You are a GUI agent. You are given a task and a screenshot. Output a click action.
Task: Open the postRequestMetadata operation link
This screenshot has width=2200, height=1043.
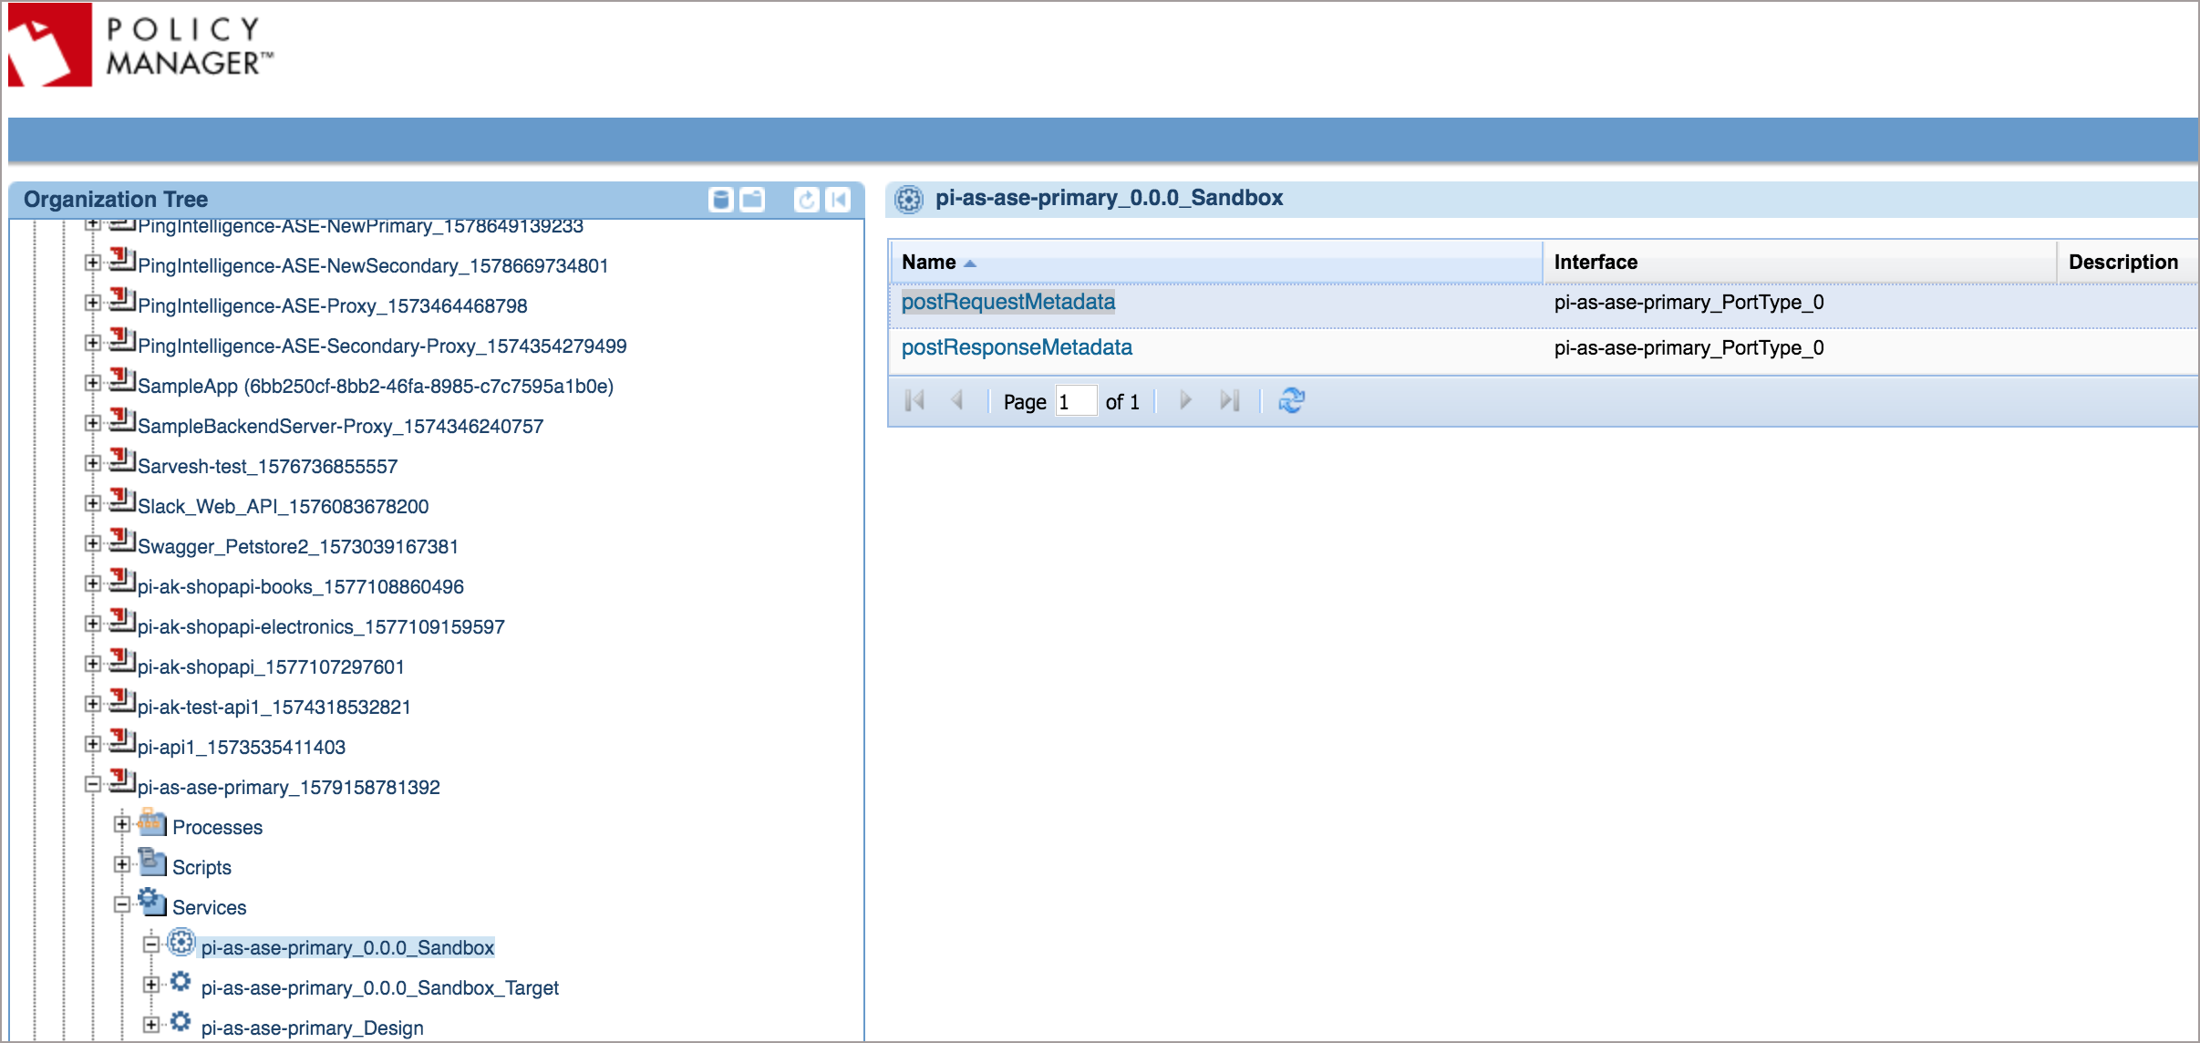1007,302
